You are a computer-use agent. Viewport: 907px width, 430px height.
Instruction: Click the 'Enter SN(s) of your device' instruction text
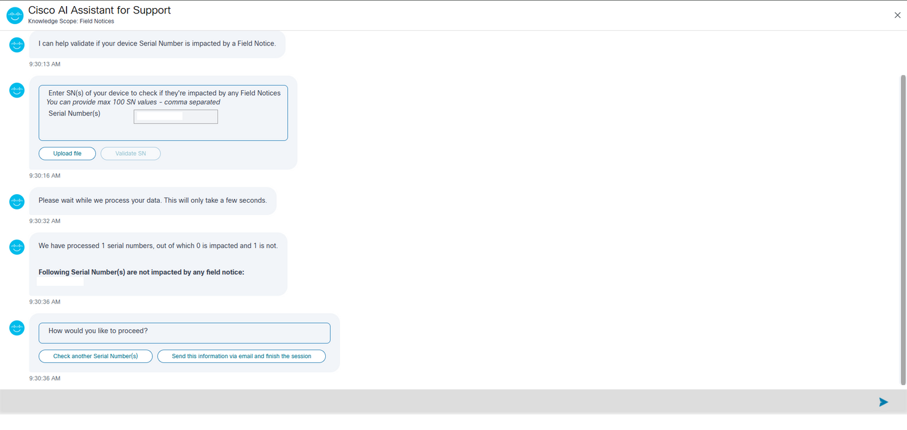[164, 93]
